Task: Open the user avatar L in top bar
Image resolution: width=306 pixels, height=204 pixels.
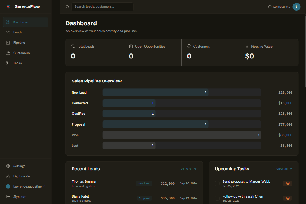Action: pyautogui.click(x=296, y=7)
